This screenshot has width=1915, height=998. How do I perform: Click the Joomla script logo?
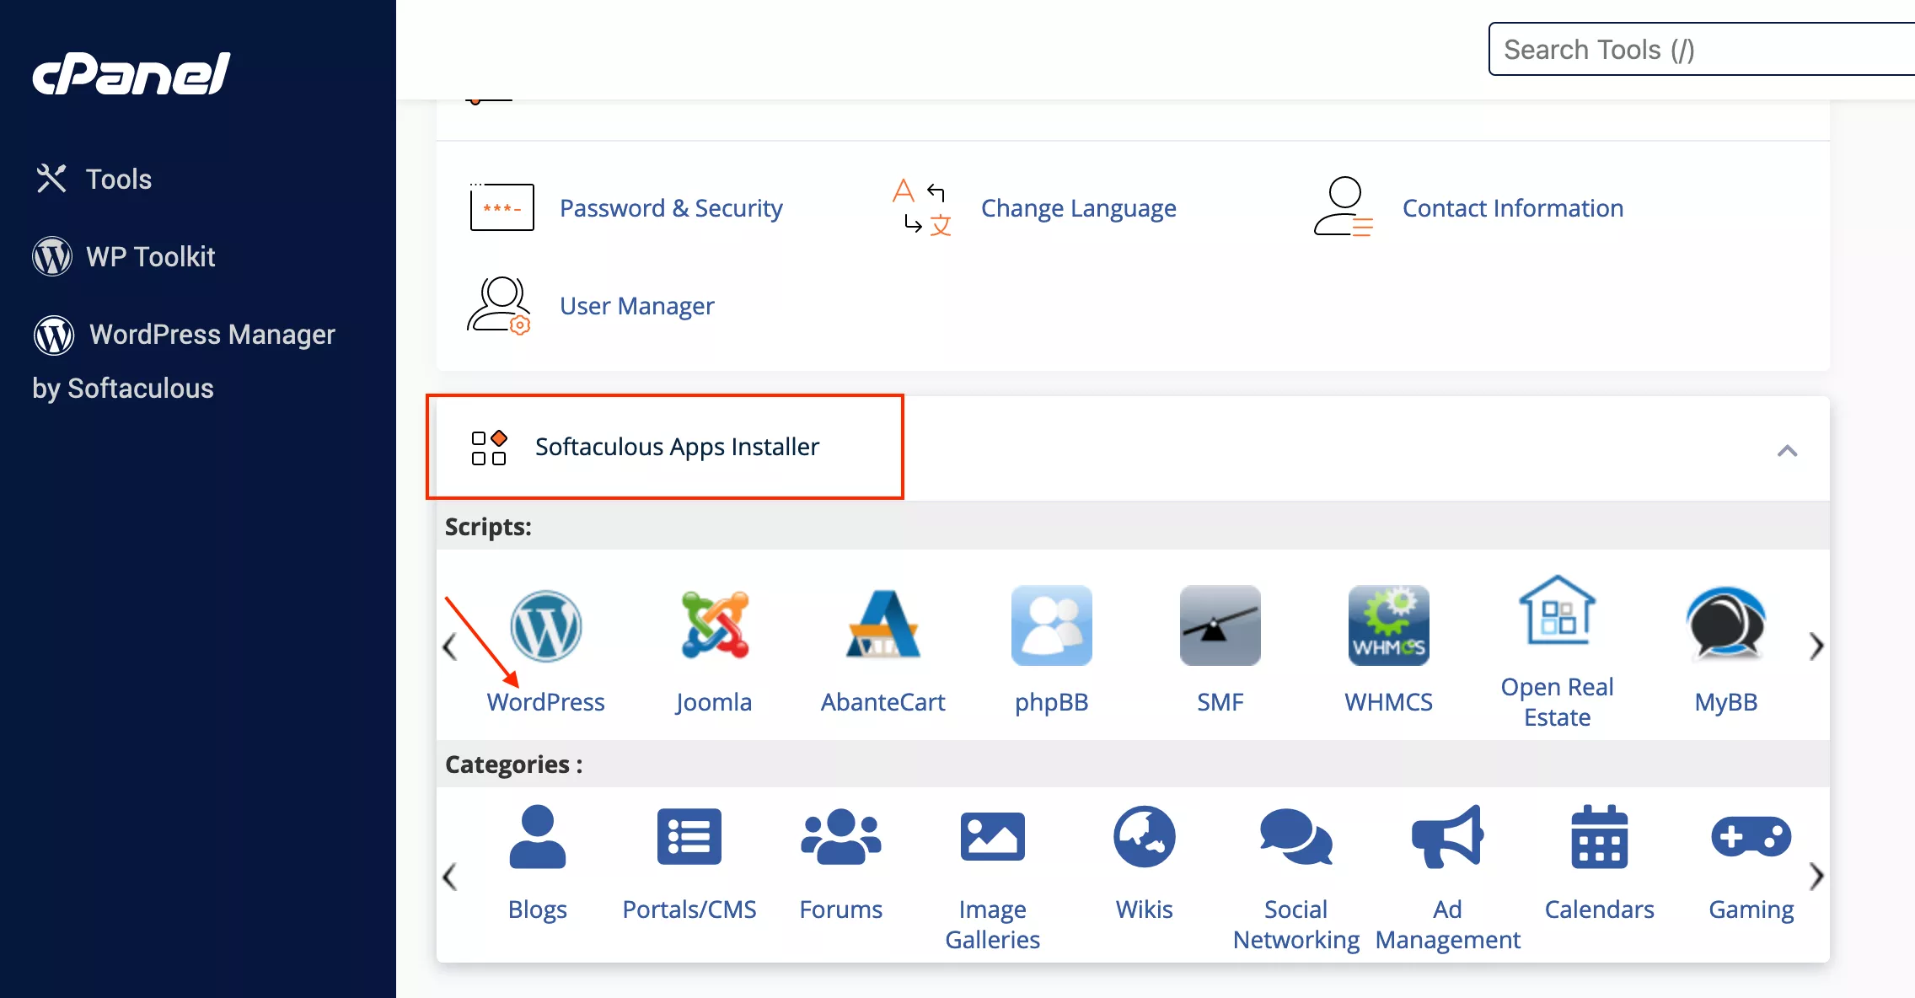(715, 625)
